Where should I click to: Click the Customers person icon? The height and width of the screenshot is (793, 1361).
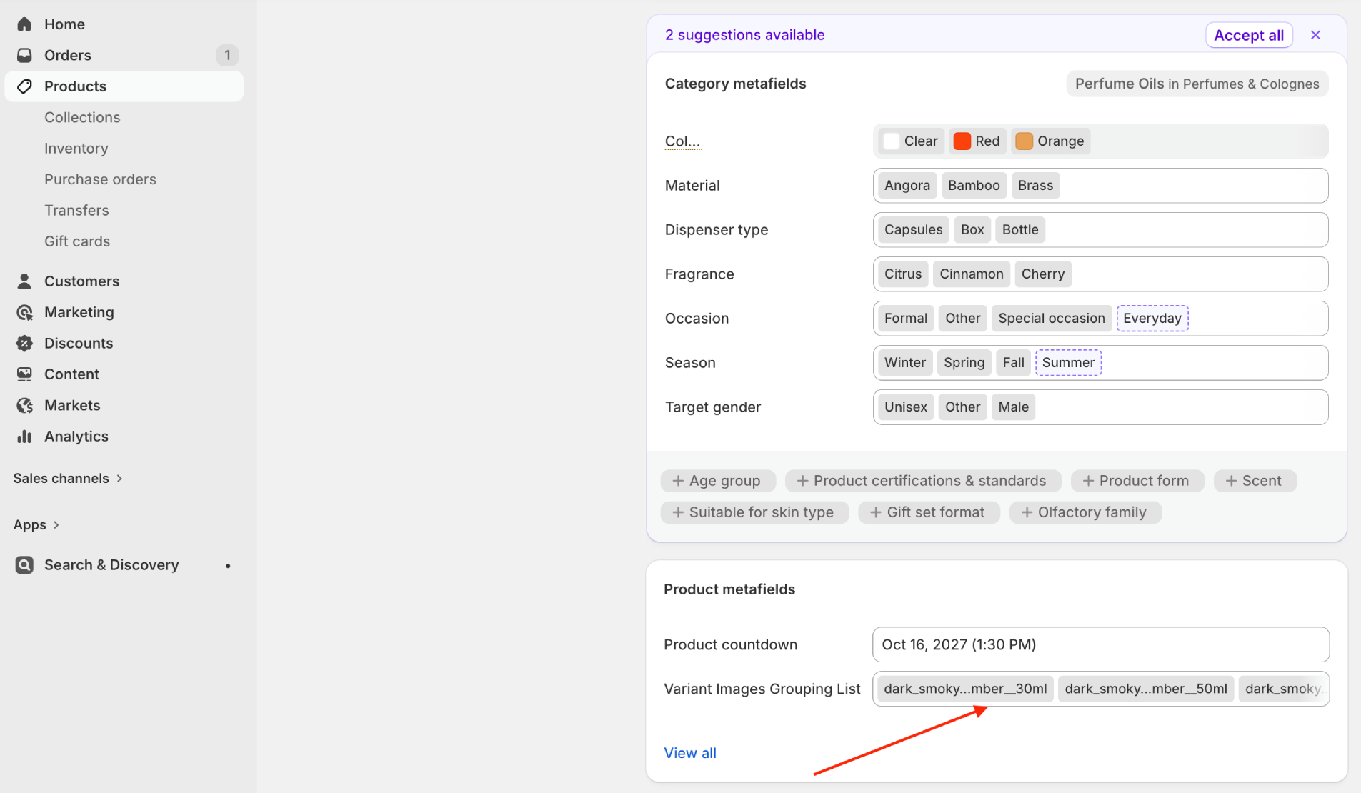pos(24,281)
